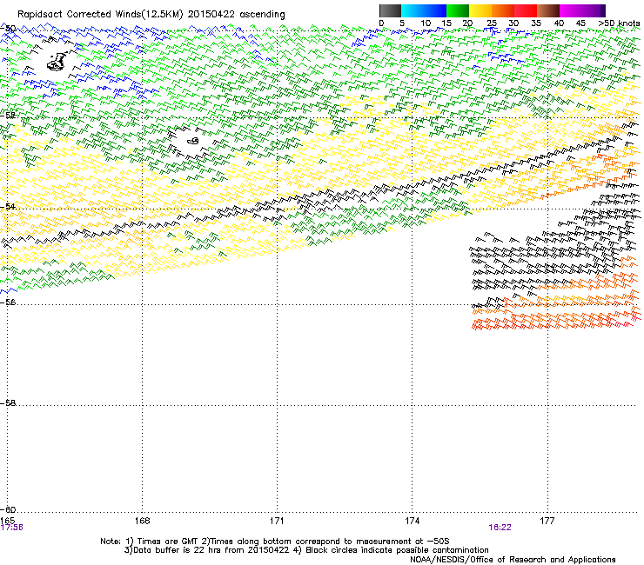
Task: Click the 'Times are GMT' note line
Action: coord(274,542)
